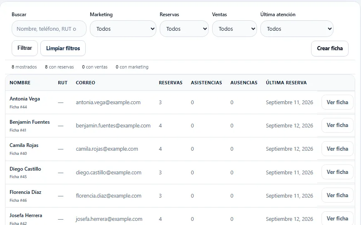This screenshot has width=361, height=225.
Task: Select the name Benjamín Fuentes
Action: pos(30,122)
